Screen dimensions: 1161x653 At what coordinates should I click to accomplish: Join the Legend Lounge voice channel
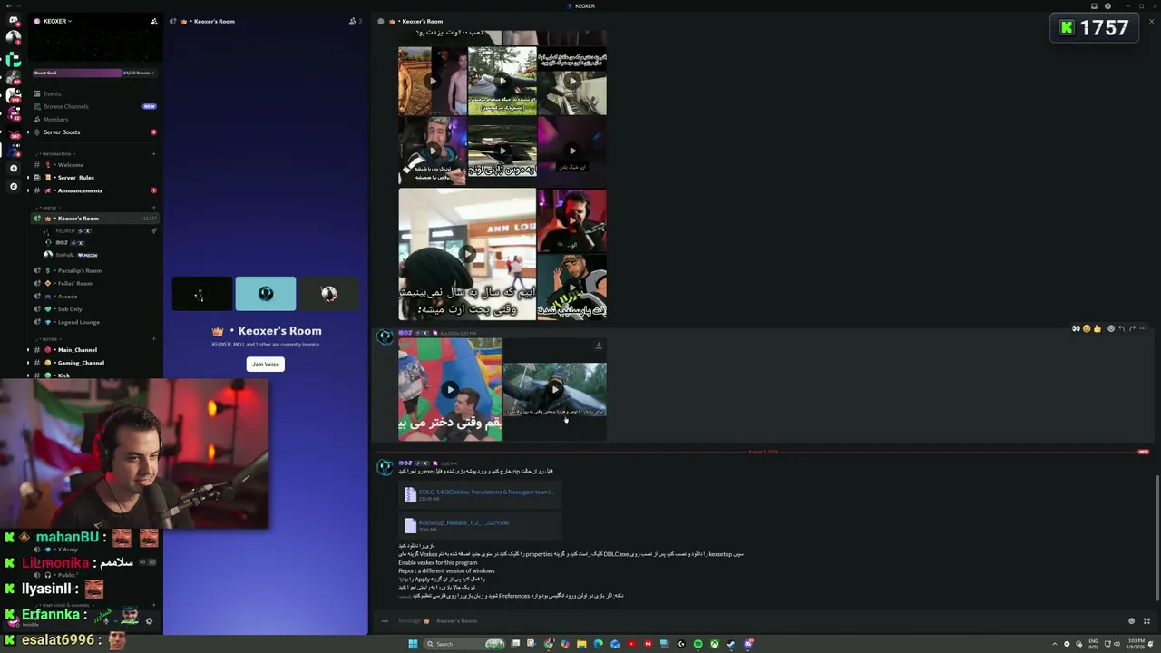pos(94,322)
